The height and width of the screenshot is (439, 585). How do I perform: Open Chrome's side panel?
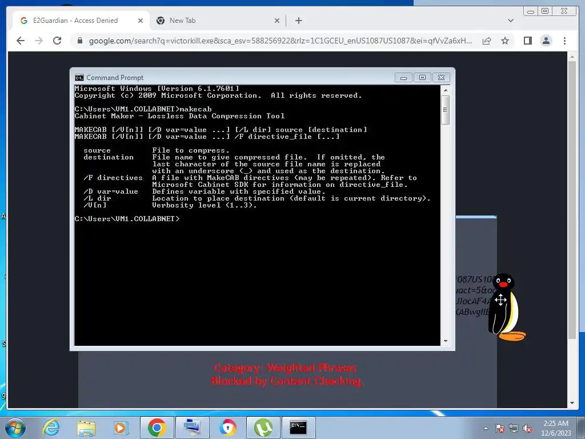tap(527, 41)
